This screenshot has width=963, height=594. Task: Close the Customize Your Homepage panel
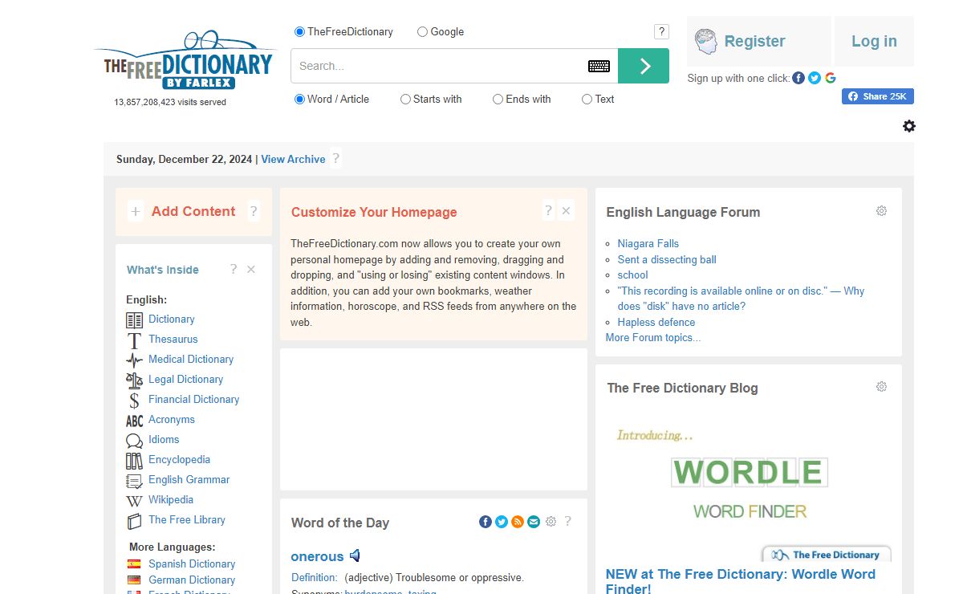[x=567, y=210]
